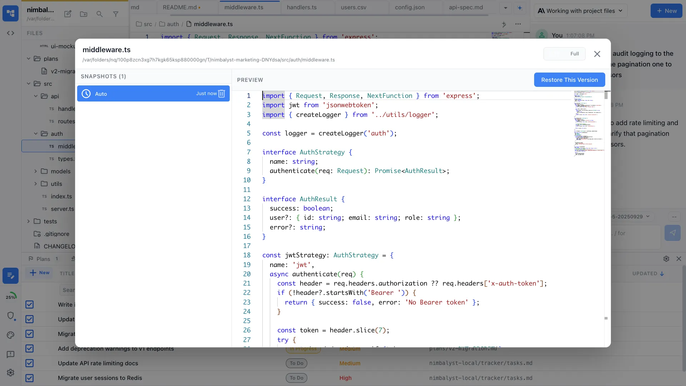Screen dimensions: 686x386
Task: Open the Working with project files dropdown
Action: (x=580, y=11)
